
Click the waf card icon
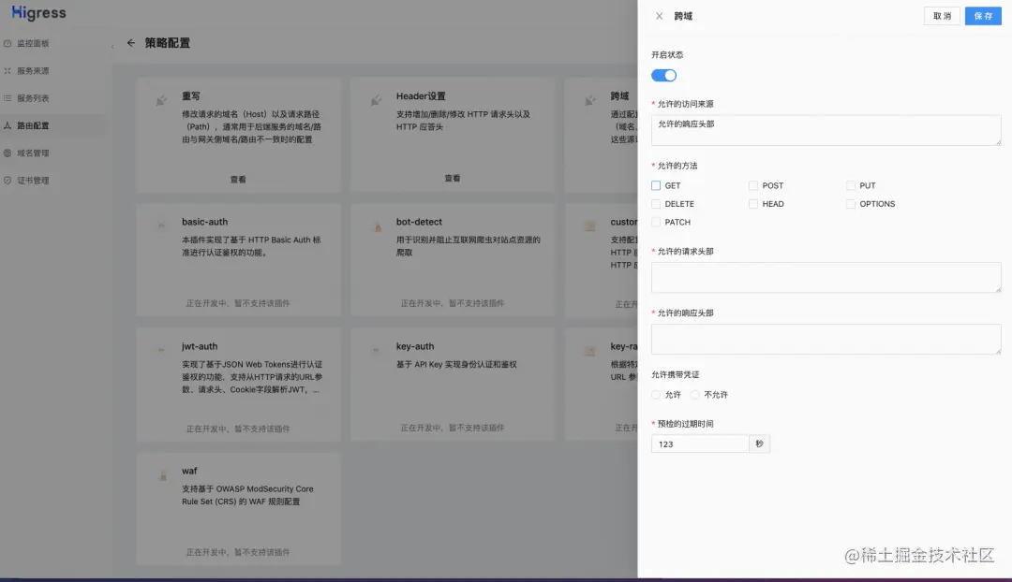(x=163, y=475)
